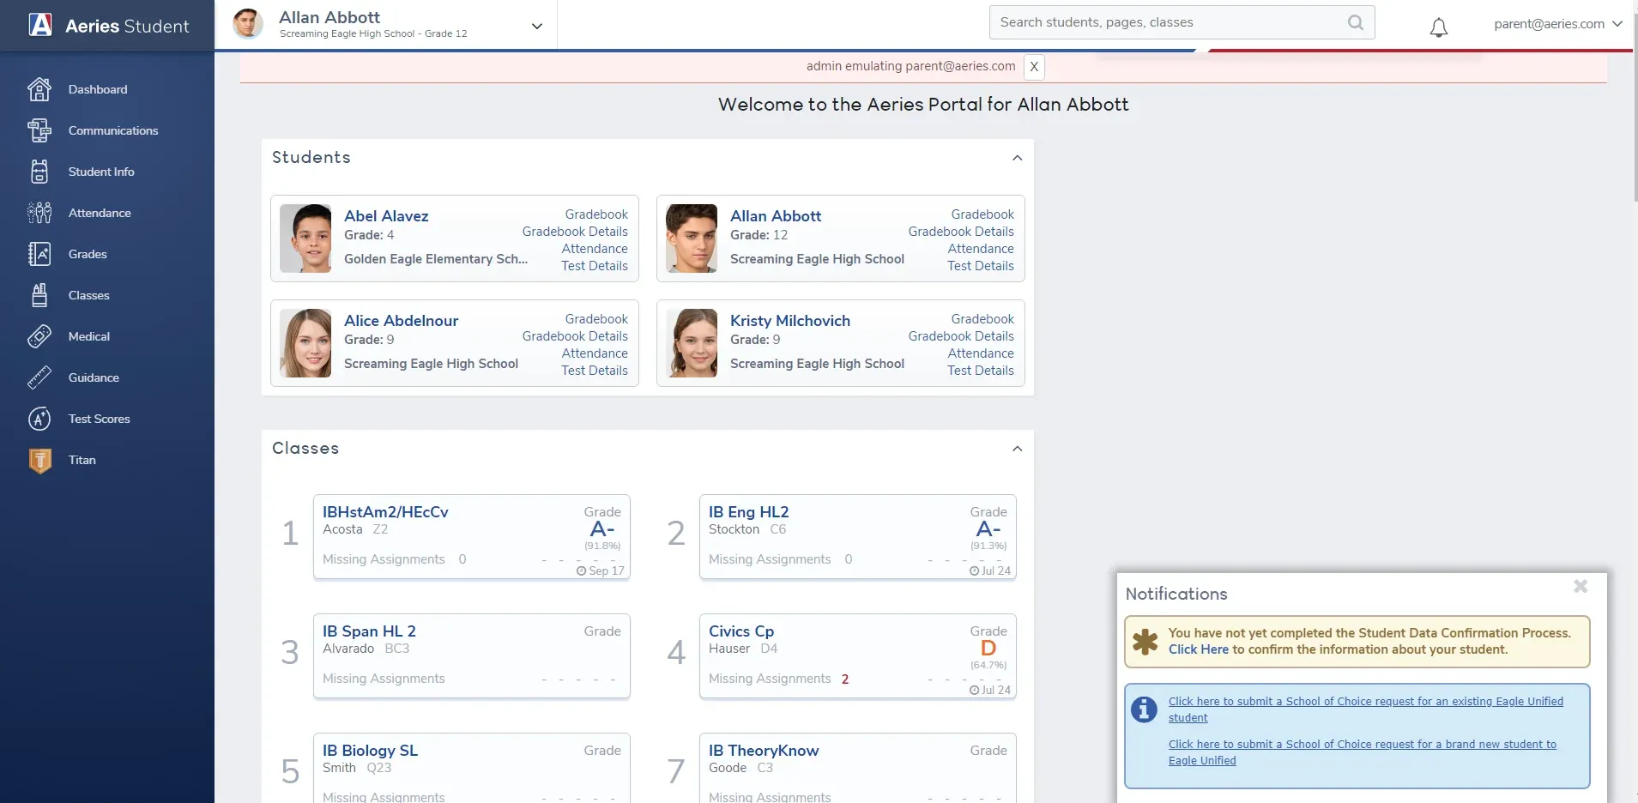The image size is (1638, 803).
Task: Click Allan Abbott card photo
Action: tap(692, 238)
